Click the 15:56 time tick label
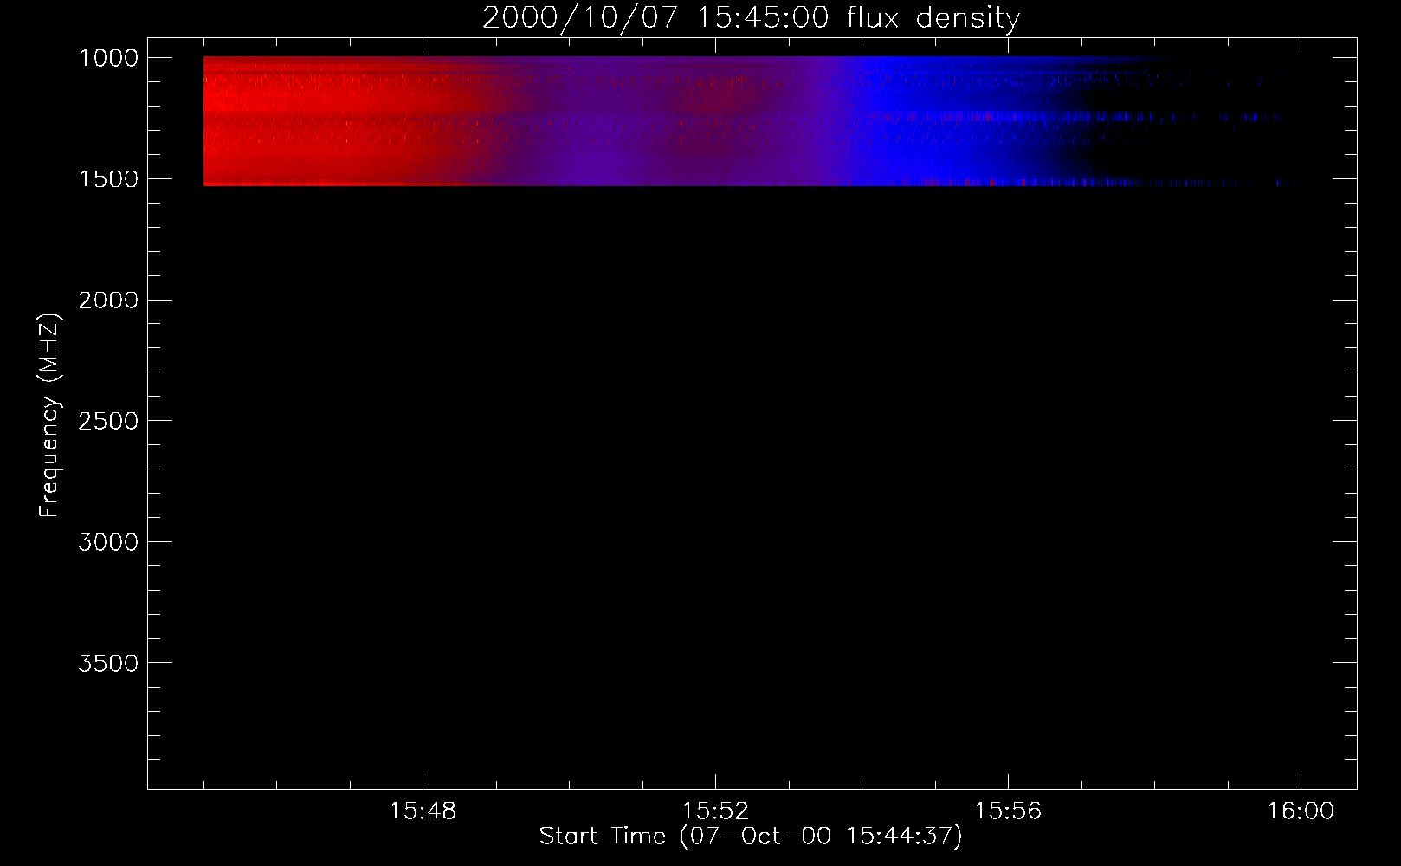This screenshot has width=1401, height=866. coord(1008,811)
